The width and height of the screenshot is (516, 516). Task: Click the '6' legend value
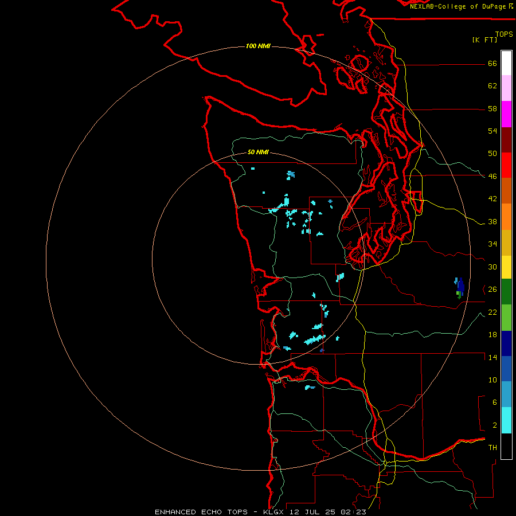[x=494, y=402]
